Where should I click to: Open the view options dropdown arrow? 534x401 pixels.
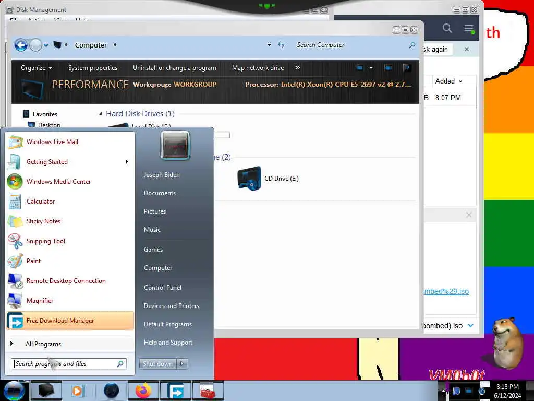pyautogui.click(x=371, y=68)
